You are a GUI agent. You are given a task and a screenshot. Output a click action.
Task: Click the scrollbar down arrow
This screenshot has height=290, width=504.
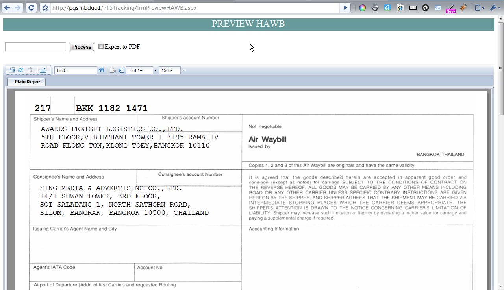(x=501, y=286)
